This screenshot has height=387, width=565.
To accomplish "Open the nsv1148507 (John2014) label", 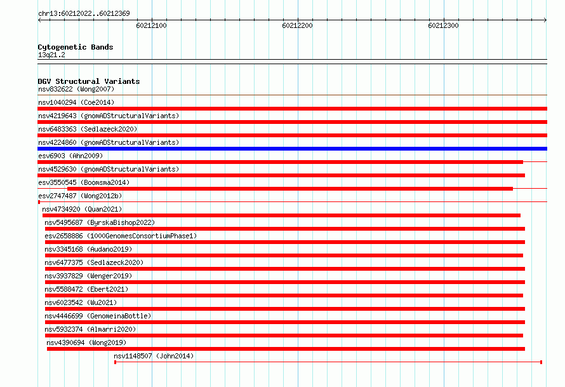I will tap(154, 356).
